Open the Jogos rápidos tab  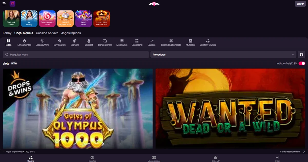coord(71,33)
